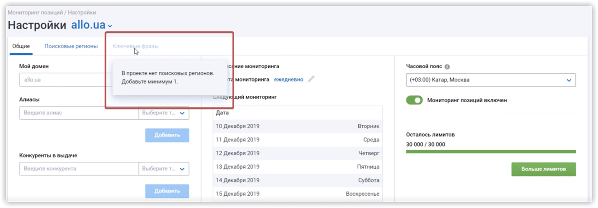Image resolution: width=598 pixels, height=208 pixels.
Task: Click Добавить under Алиасы
Action: pos(167,135)
